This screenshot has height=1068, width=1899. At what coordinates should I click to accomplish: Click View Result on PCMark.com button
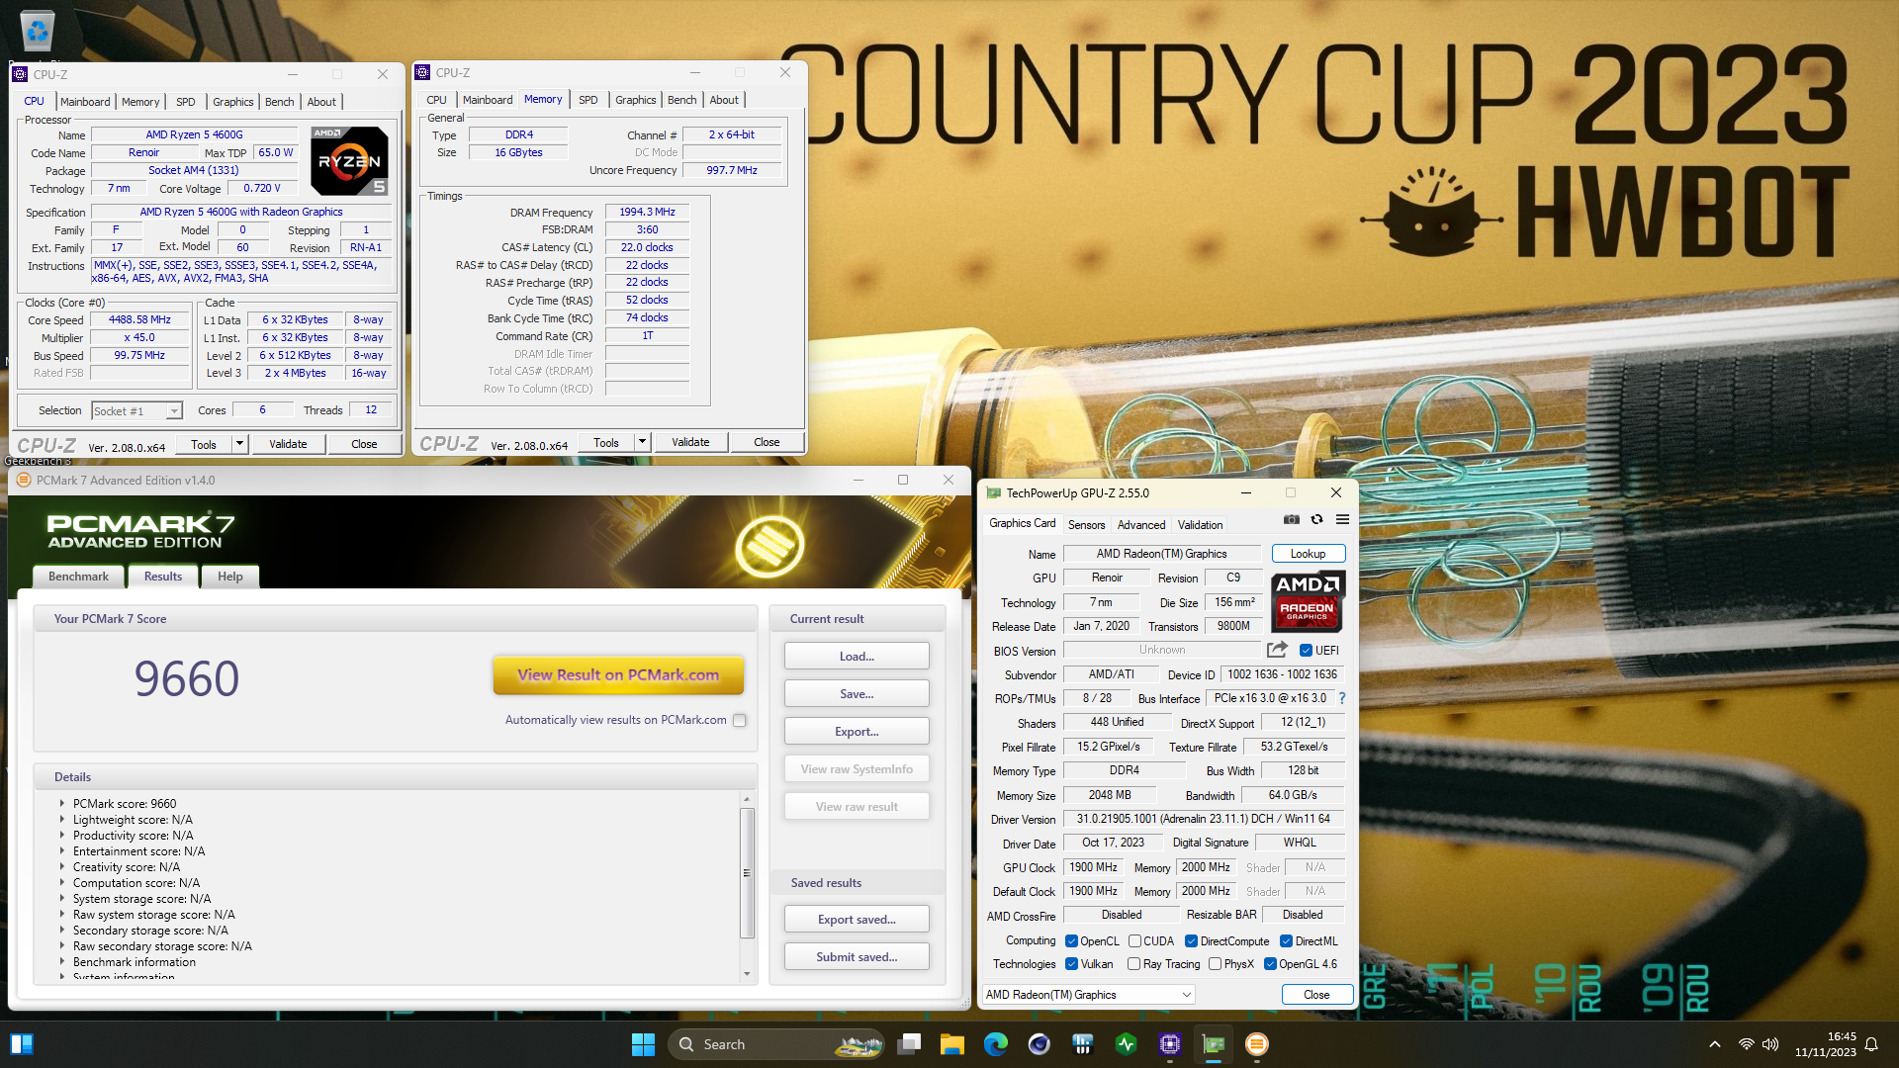pyautogui.click(x=618, y=675)
